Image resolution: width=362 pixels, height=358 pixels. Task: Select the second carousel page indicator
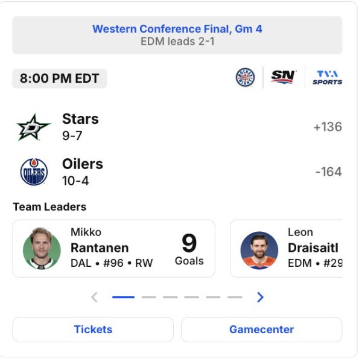(x=148, y=297)
